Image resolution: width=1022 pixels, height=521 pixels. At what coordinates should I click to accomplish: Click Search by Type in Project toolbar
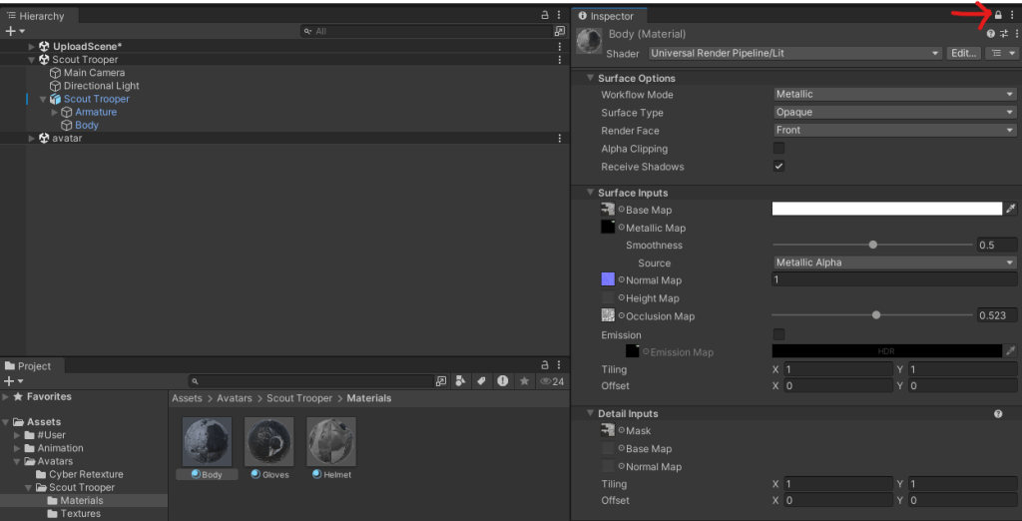460,381
